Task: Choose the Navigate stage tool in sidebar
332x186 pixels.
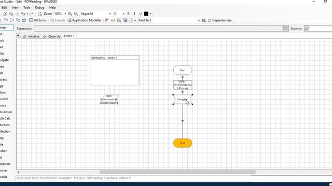Action: [5, 60]
